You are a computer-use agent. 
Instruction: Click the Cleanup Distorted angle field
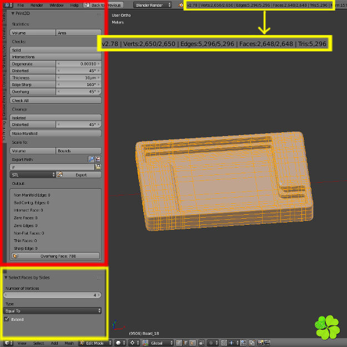tap(79, 124)
